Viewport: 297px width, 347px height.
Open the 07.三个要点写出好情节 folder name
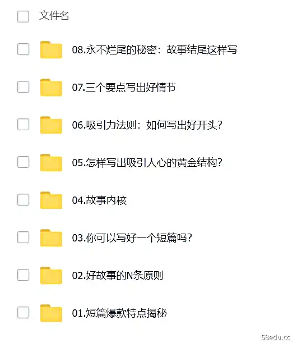click(x=124, y=88)
